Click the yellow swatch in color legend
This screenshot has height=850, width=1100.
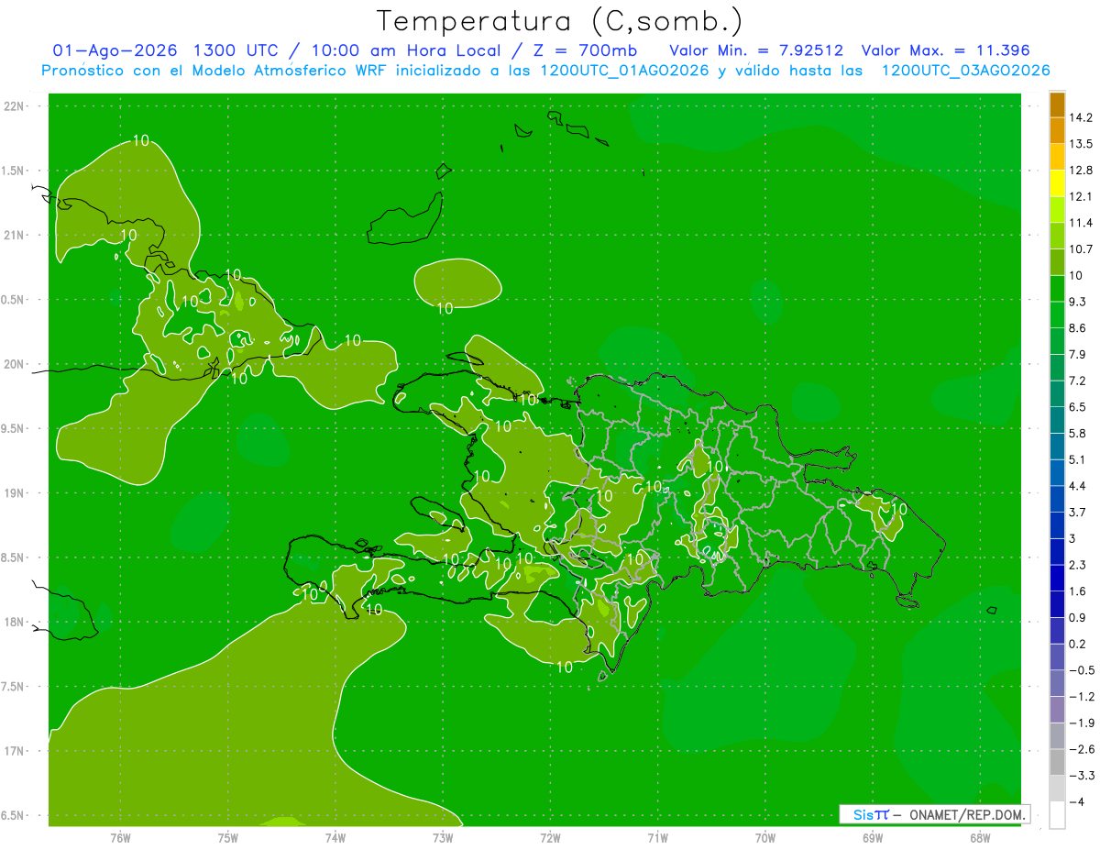tap(1057, 182)
